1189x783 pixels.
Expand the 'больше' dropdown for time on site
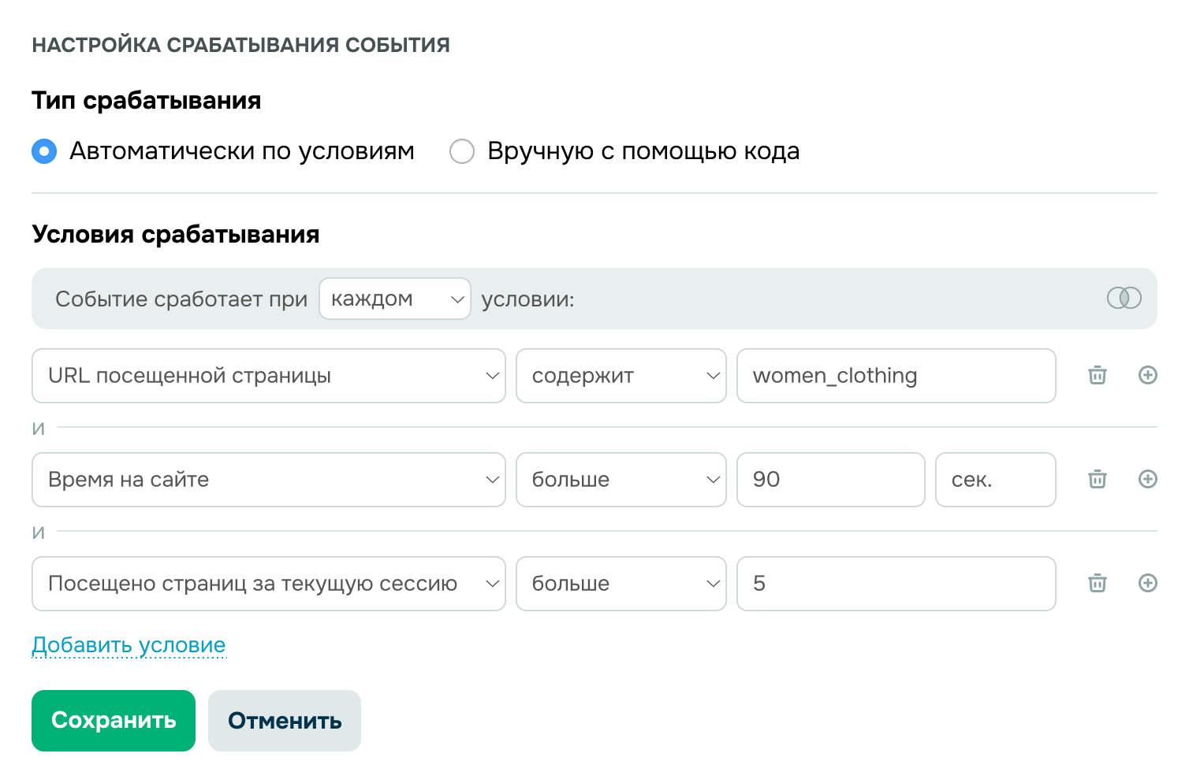click(621, 479)
